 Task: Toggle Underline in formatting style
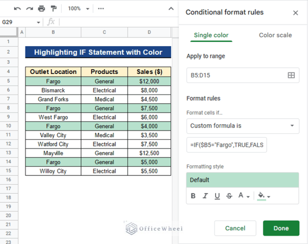(217, 196)
